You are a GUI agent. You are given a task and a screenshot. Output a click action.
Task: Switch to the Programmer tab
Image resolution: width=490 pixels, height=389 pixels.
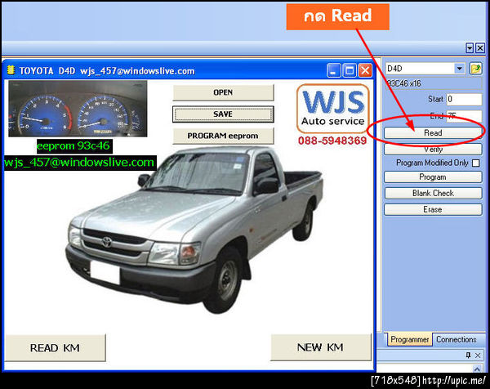pyautogui.click(x=410, y=339)
